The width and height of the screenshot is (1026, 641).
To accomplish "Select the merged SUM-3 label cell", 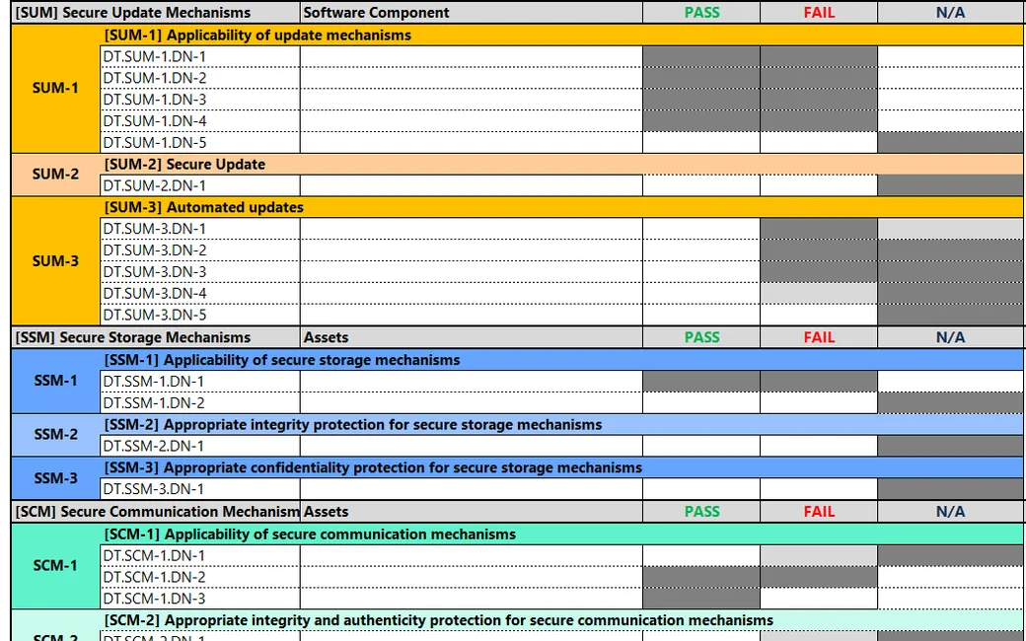I will (55, 261).
